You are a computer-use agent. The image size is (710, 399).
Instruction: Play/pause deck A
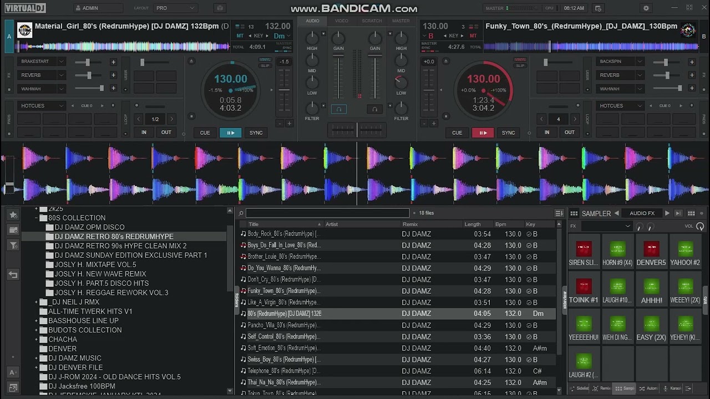tap(230, 132)
